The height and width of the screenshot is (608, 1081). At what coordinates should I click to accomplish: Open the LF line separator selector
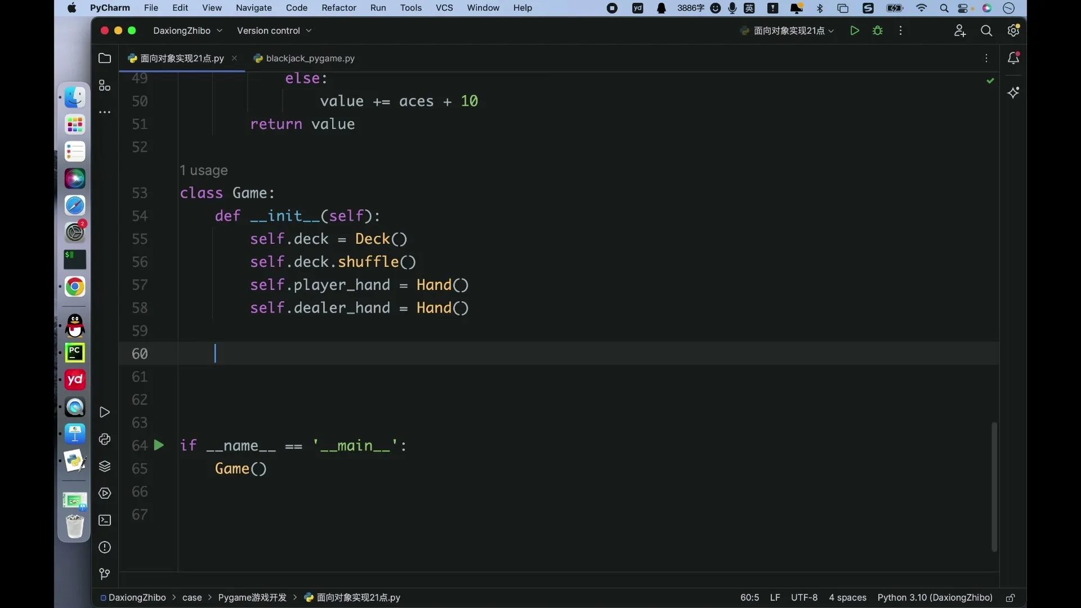(x=775, y=597)
